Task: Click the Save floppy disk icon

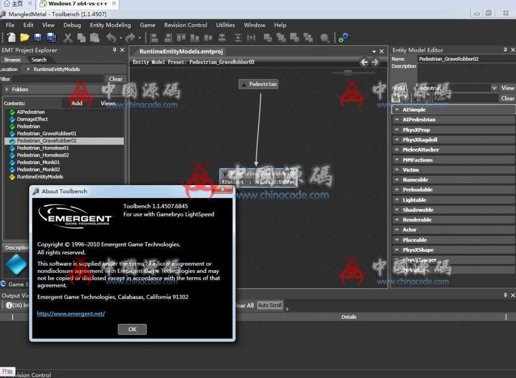Action: click(38, 37)
